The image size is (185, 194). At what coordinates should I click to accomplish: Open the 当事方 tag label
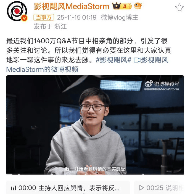point(44,17)
